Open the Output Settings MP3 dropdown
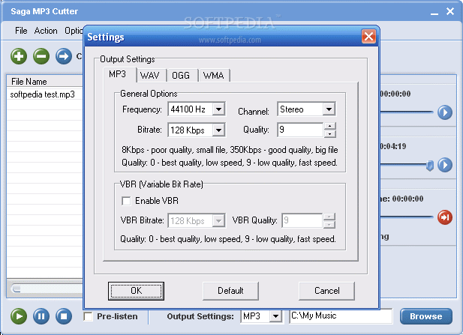The width and height of the screenshot is (463, 335). [x=276, y=316]
